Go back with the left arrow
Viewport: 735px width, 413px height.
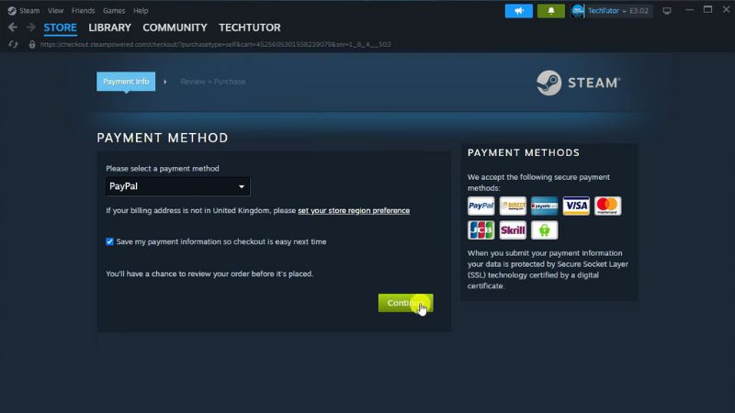(x=13, y=28)
